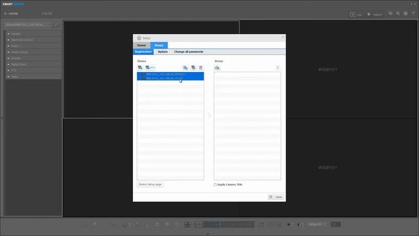Click the add-device icon with dots

tap(150, 68)
